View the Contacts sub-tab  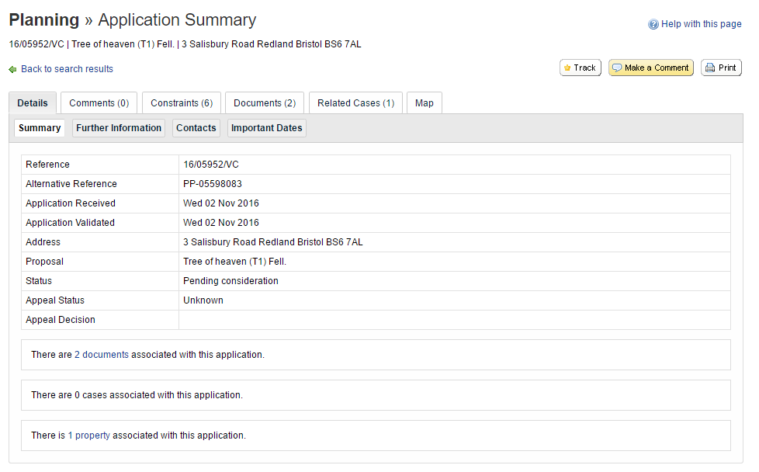tap(196, 128)
